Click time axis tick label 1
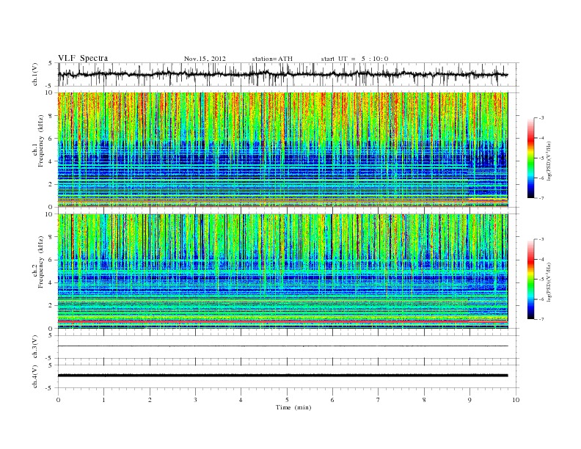 [103, 400]
